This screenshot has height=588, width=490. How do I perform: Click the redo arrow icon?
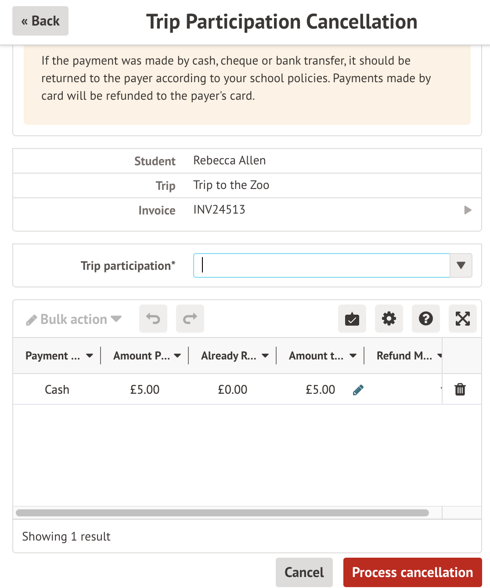(190, 319)
